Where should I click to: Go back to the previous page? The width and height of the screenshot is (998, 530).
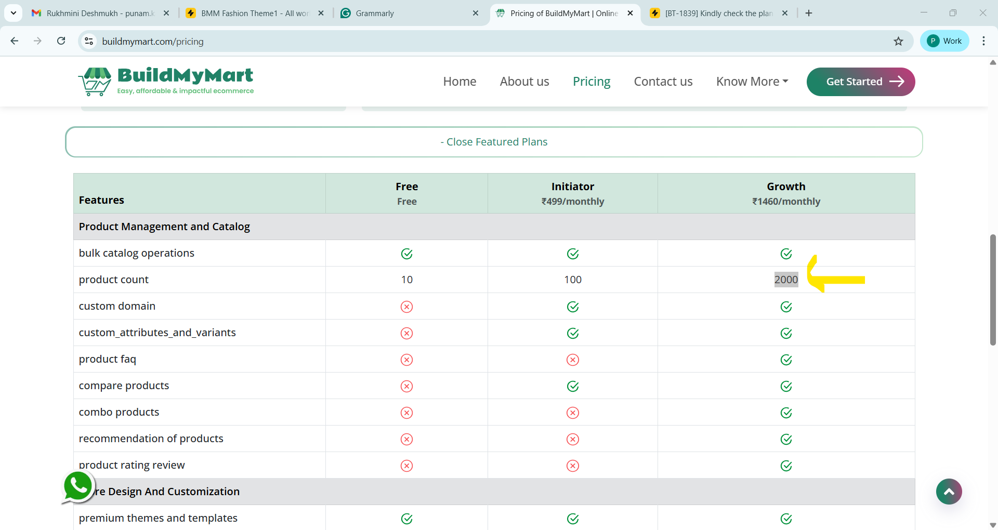pyautogui.click(x=15, y=41)
